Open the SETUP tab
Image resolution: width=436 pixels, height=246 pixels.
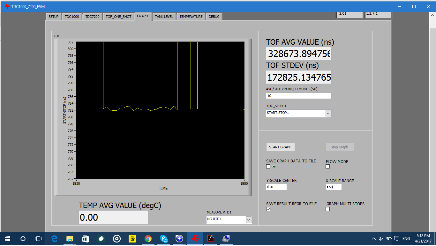tap(53, 17)
